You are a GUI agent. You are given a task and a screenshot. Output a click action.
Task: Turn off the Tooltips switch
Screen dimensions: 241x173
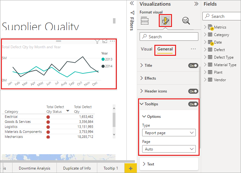click(x=193, y=104)
